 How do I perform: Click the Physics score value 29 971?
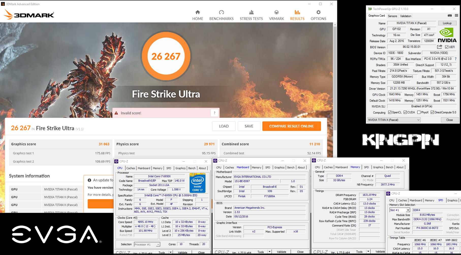click(x=209, y=144)
